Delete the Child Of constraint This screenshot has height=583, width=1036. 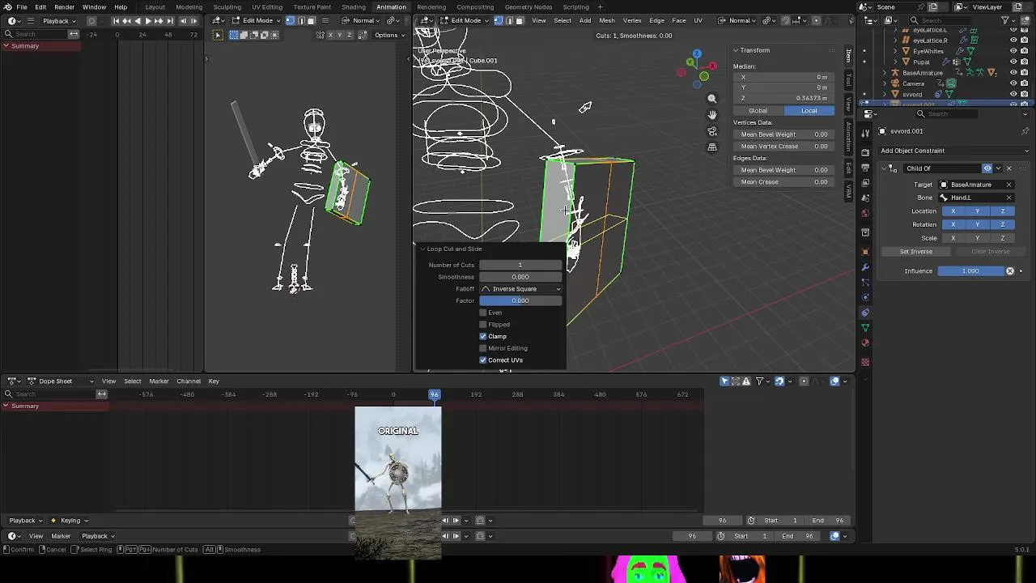click(1008, 168)
